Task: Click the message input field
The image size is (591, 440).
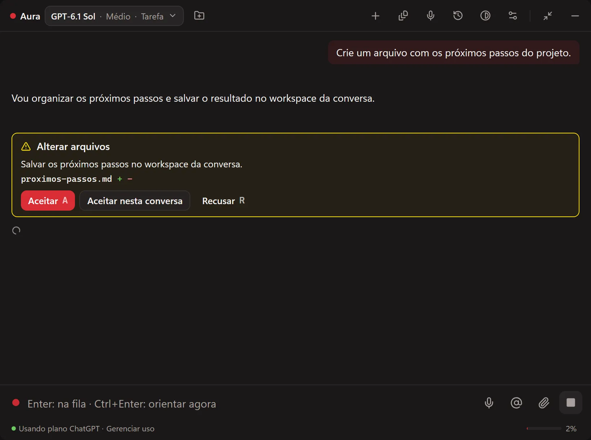Action: (249, 404)
